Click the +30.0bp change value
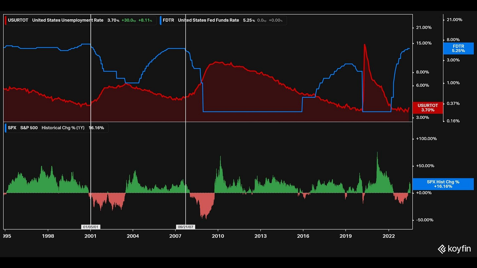Image resolution: width=477 pixels, height=268 pixels. point(129,20)
